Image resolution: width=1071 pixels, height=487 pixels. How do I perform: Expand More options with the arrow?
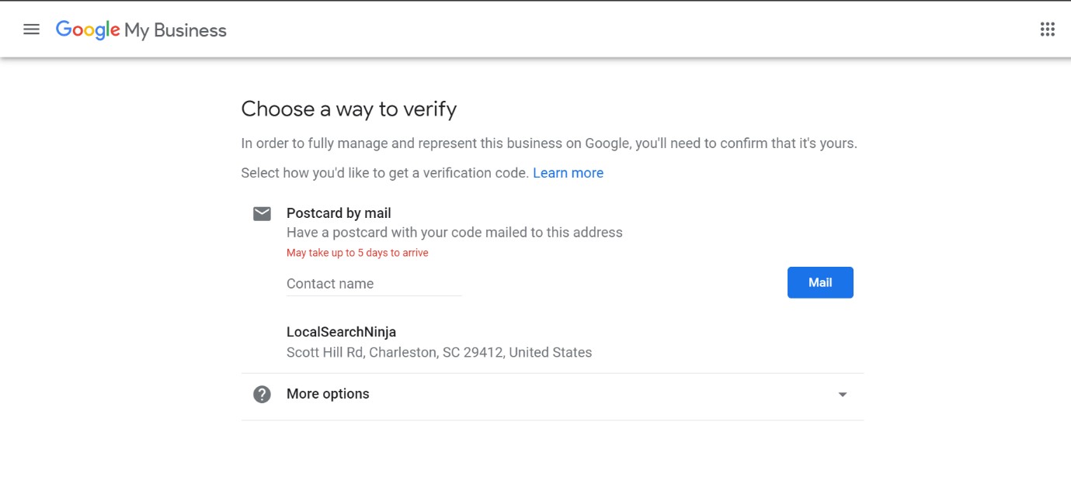pyautogui.click(x=843, y=395)
